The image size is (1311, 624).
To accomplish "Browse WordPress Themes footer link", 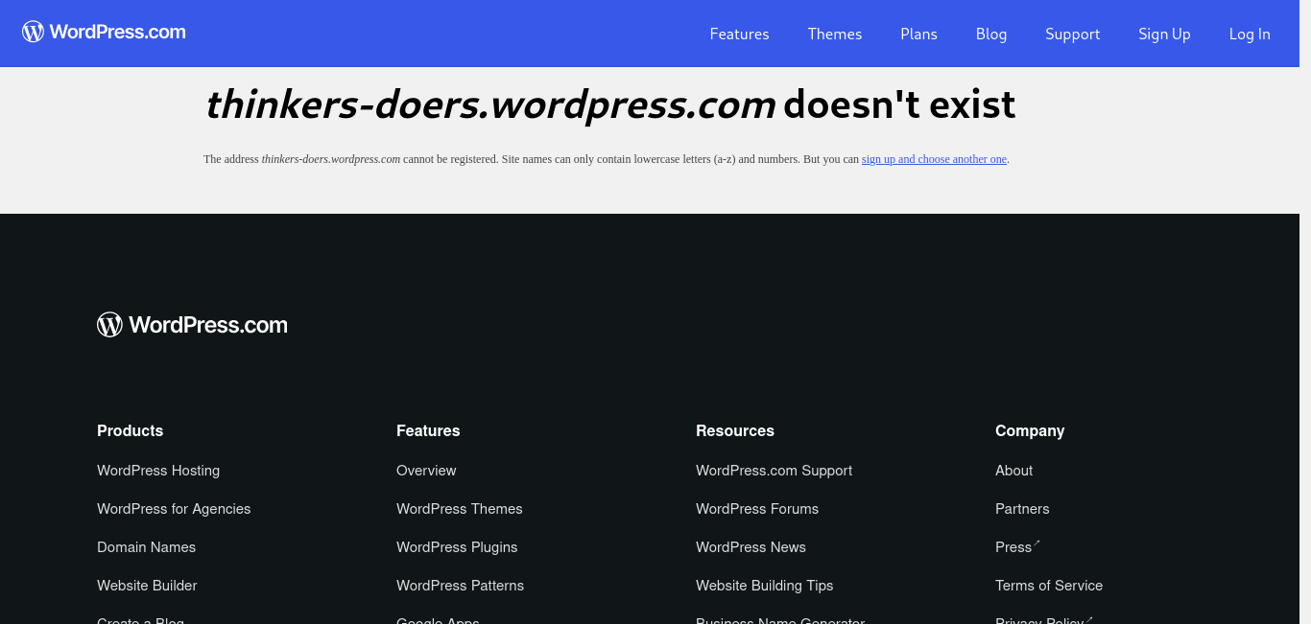I will [460, 509].
